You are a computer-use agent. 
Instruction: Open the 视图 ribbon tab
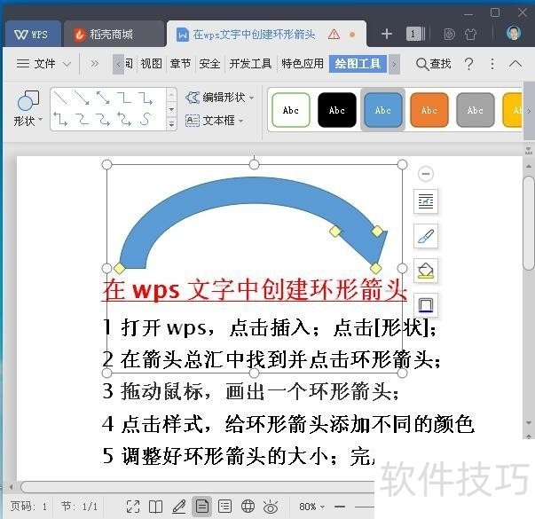pos(151,64)
